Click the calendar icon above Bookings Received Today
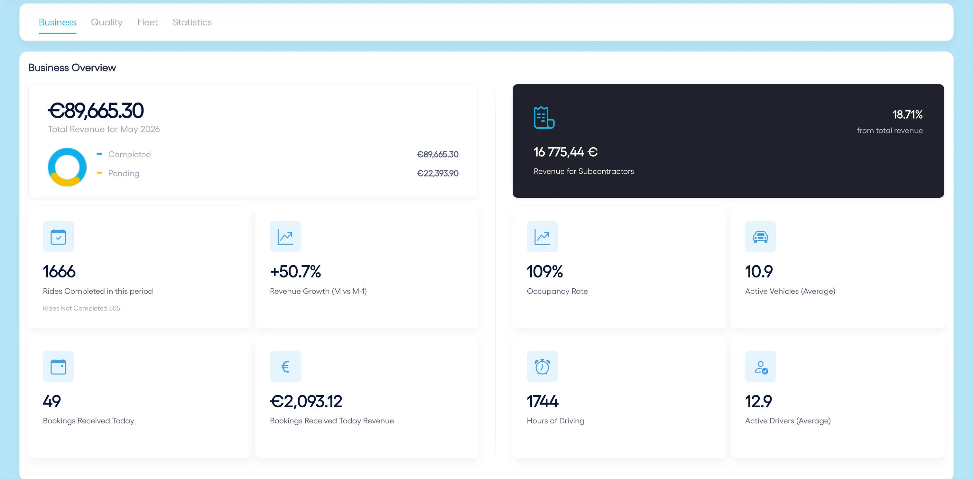The width and height of the screenshot is (973, 479). tap(59, 366)
